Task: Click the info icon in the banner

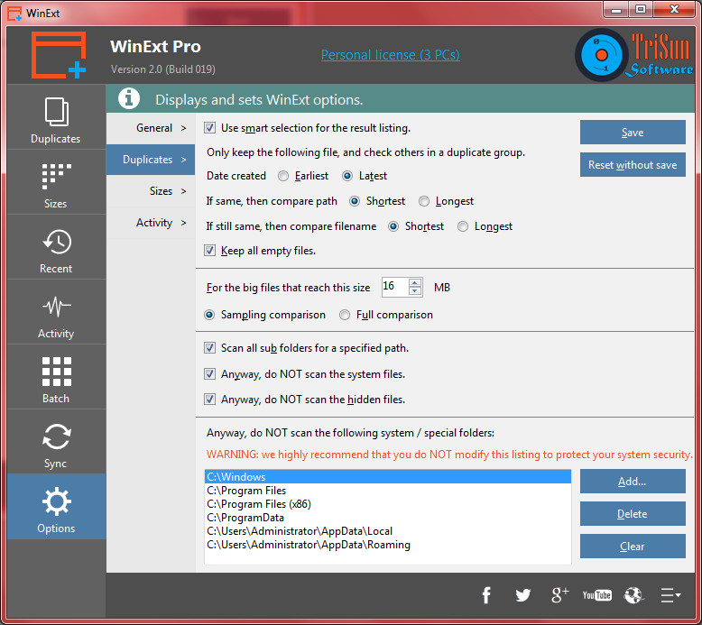Action: [x=129, y=98]
